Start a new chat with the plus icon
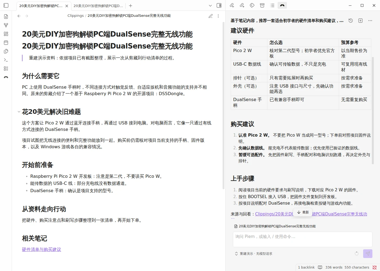Screen dimensions: 380x271 (x=360, y=21)
